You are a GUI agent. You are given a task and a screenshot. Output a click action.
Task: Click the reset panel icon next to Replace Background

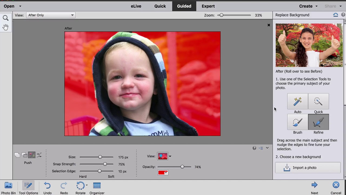335,15
